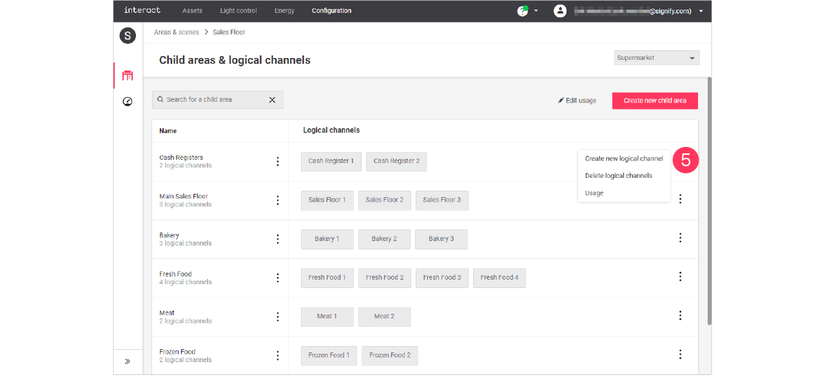Viewport: 825px width, 386px height.
Task: Clear the search with the X button
Action: [272, 99]
